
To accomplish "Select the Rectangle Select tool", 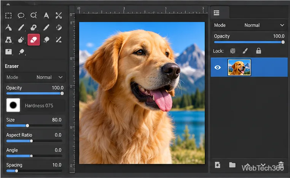I will click(8, 16).
